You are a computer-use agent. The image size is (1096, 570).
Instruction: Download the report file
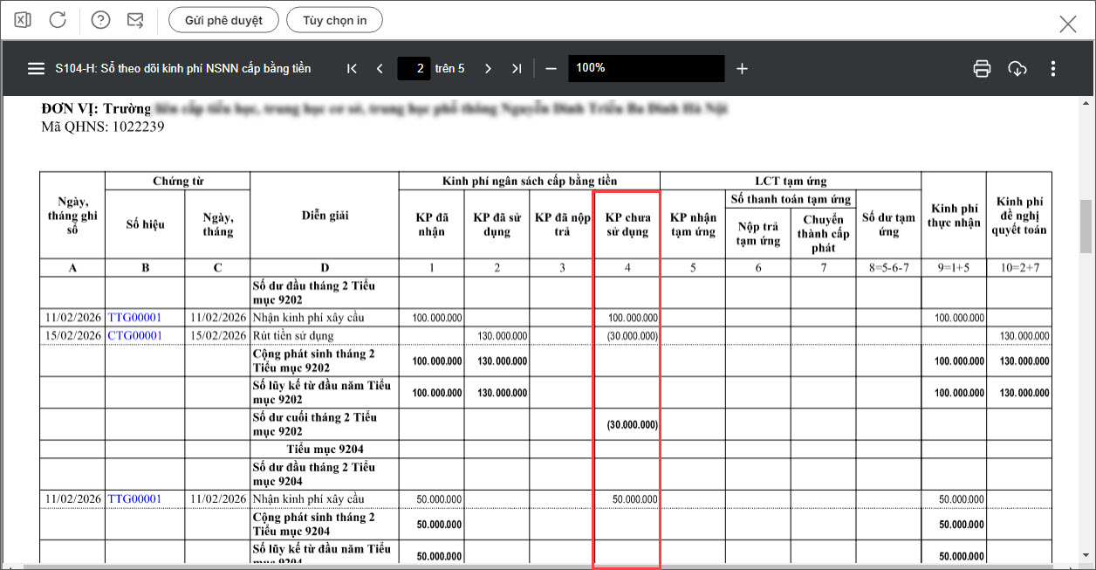tap(1017, 68)
